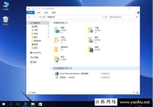Image resolution: width=153 pixels, height=107 pixels.
Task: Select the 图片 folder icon in the frequent folders
Action: 91,40
